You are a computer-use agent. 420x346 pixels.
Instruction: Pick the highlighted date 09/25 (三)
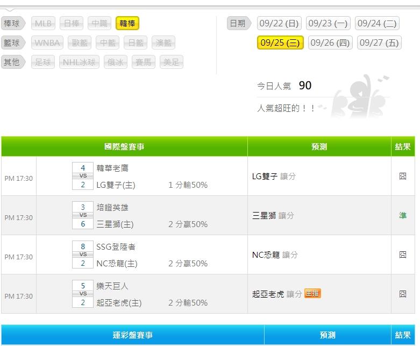[x=280, y=43]
